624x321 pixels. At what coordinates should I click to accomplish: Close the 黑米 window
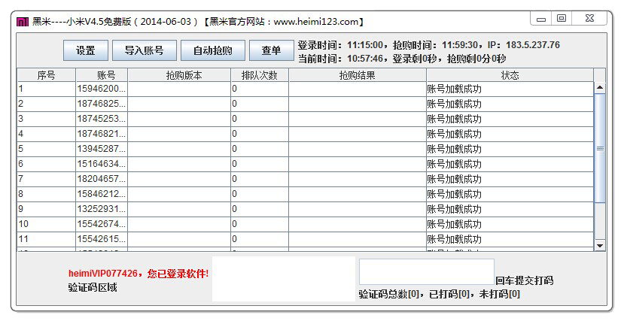[x=590, y=18]
